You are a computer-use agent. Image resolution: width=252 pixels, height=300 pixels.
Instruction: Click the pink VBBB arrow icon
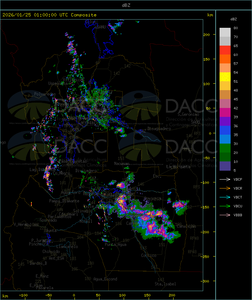coord(225,215)
